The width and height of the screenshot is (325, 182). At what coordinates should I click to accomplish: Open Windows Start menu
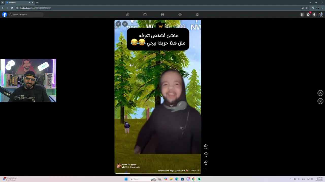point(126,179)
